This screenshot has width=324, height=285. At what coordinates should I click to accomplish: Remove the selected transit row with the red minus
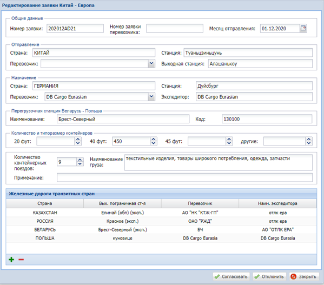tap(21, 260)
